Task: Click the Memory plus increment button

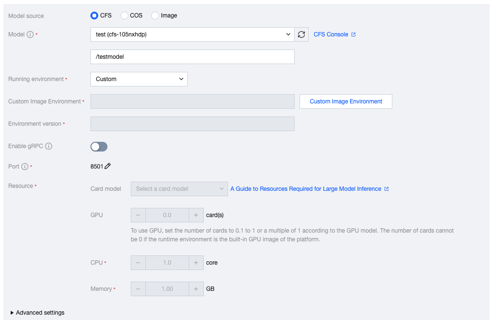Action: pos(195,289)
